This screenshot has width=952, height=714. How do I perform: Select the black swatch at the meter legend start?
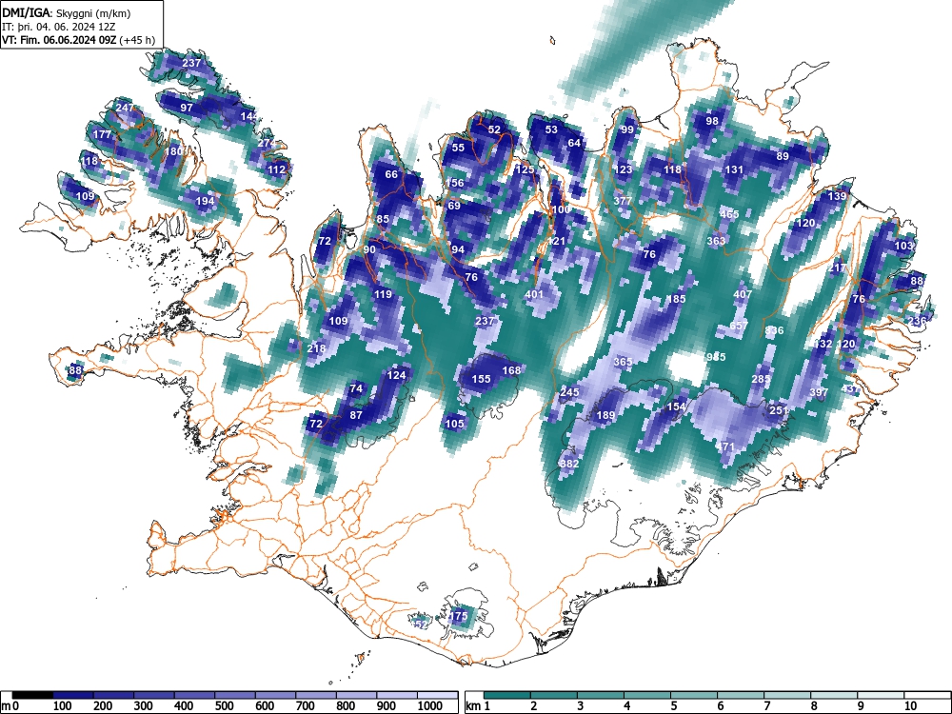[32, 695]
